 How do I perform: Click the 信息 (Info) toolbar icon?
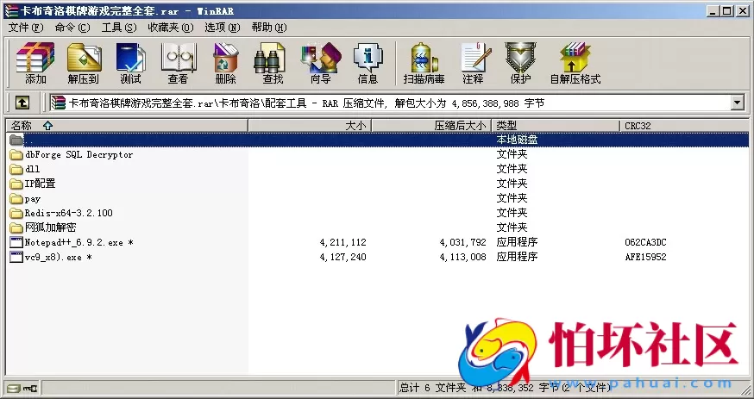(x=368, y=58)
